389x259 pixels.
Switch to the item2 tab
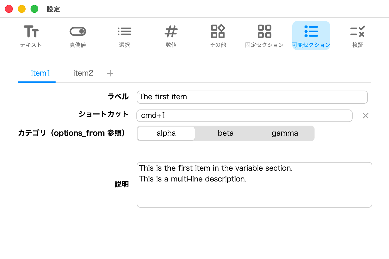pyautogui.click(x=83, y=73)
